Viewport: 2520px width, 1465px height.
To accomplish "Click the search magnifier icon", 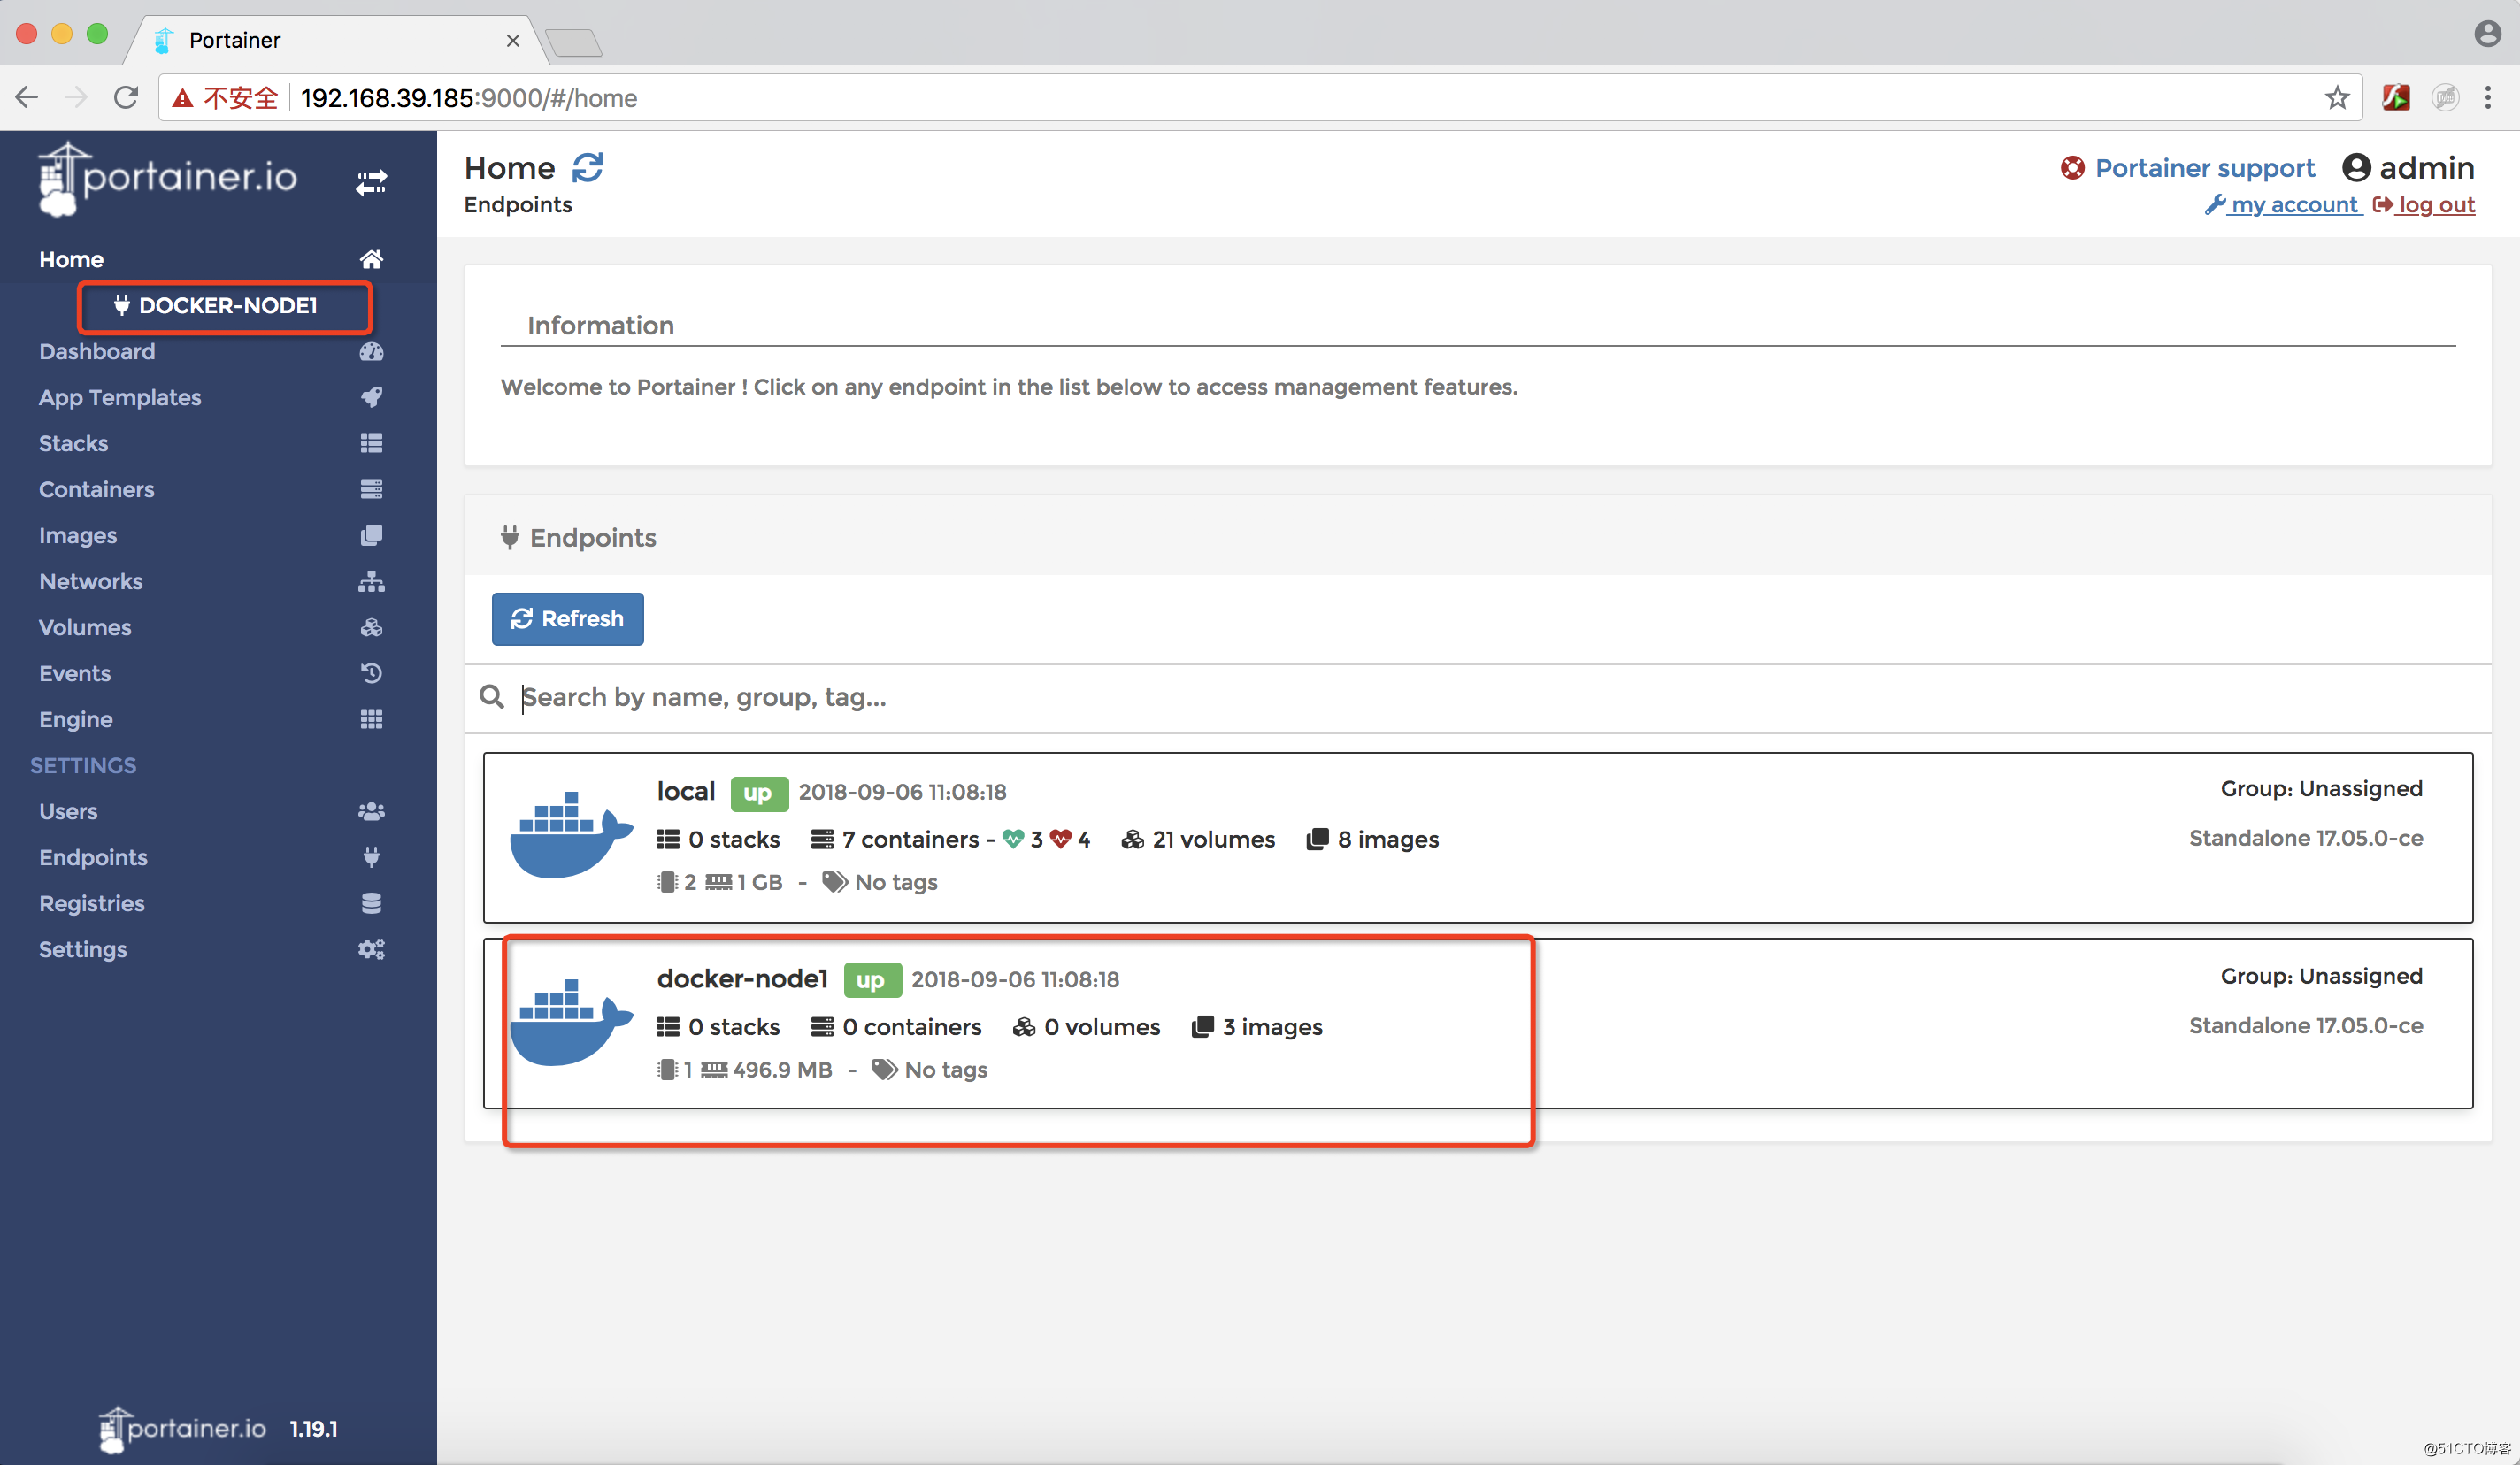I will pyautogui.click(x=491, y=696).
